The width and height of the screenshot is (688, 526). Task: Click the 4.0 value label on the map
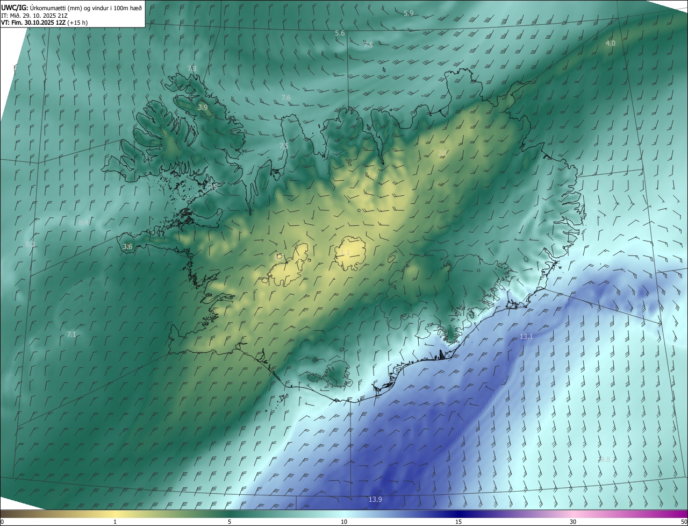pos(611,43)
